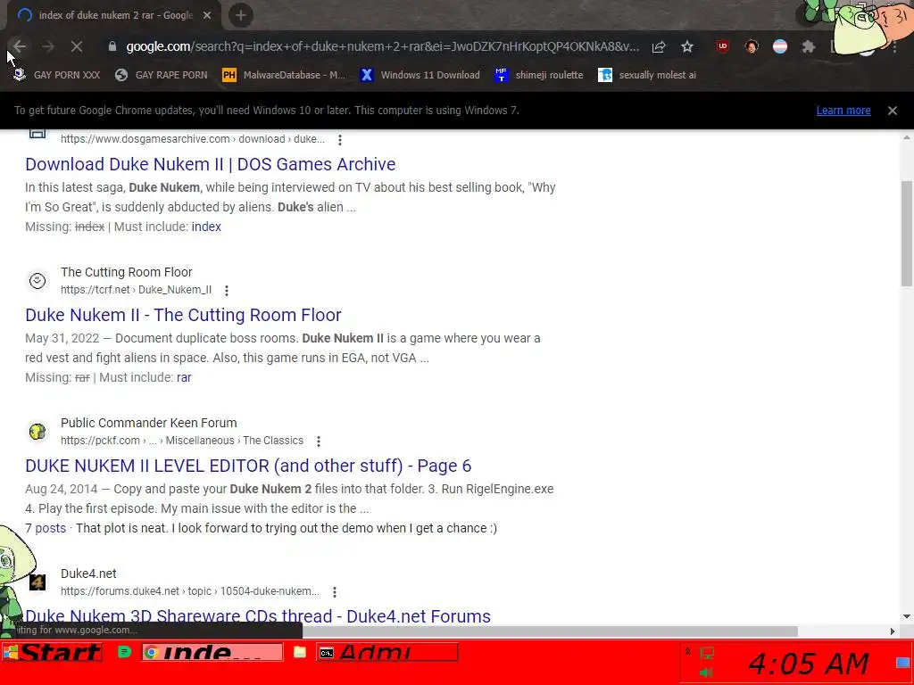Viewport: 914px width, 685px height.
Task: Switch to the Chrome taskbar button
Action: [212, 652]
